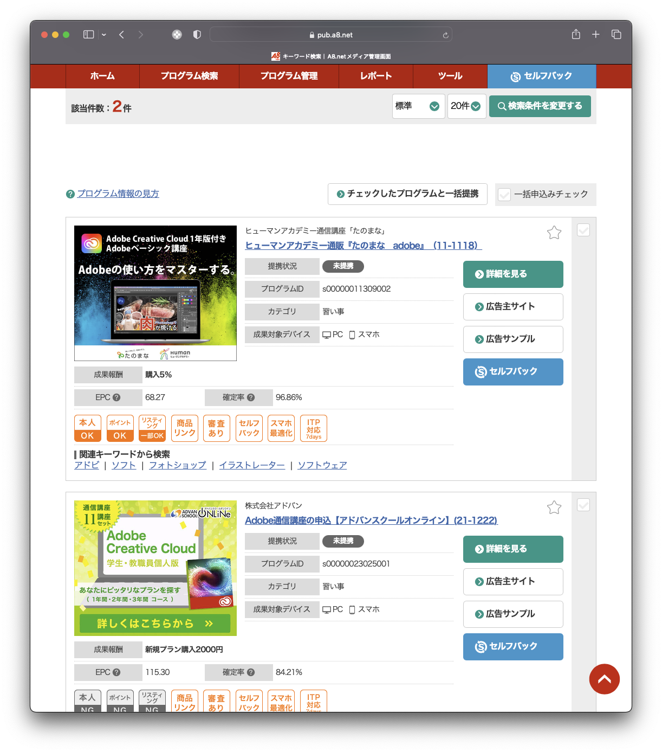Viewport: 662px width, 752px height.
Task: Click the リスティング一部OK badge icon
Action: (x=152, y=428)
